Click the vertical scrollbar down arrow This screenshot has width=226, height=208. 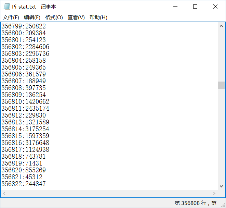click(x=221, y=186)
